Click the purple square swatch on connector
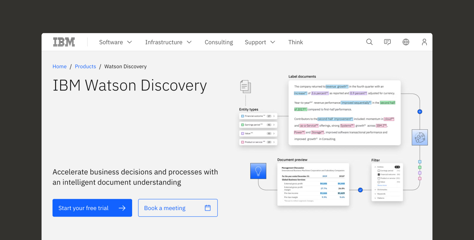This screenshot has width=474, height=240. pyautogui.click(x=420, y=173)
